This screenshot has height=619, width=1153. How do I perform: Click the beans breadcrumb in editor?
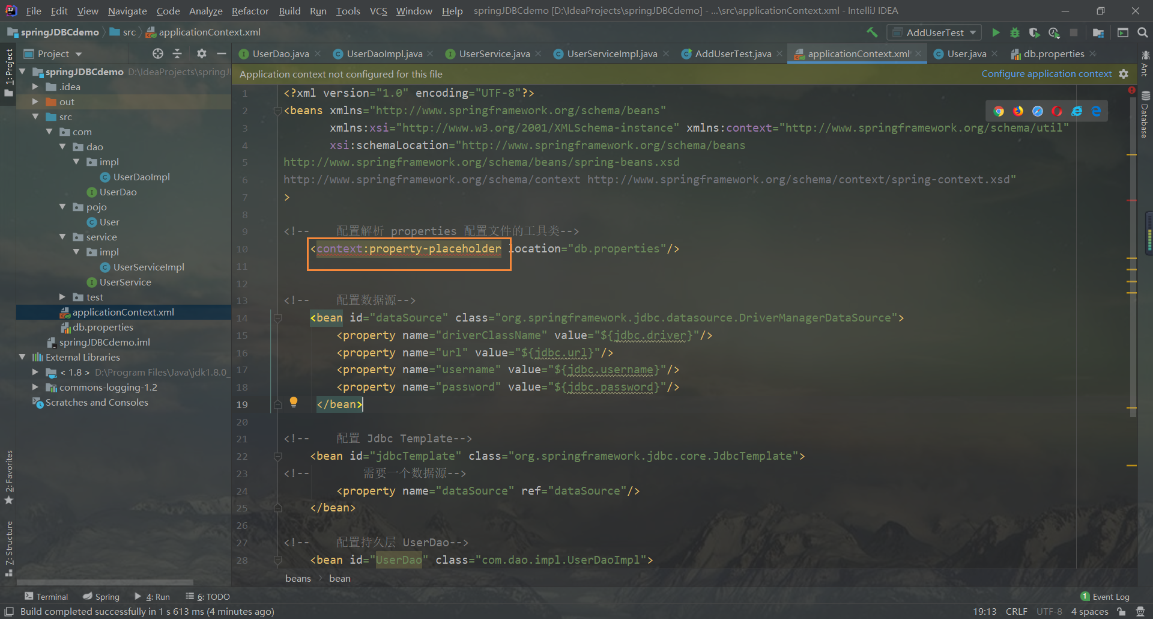(298, 578)
